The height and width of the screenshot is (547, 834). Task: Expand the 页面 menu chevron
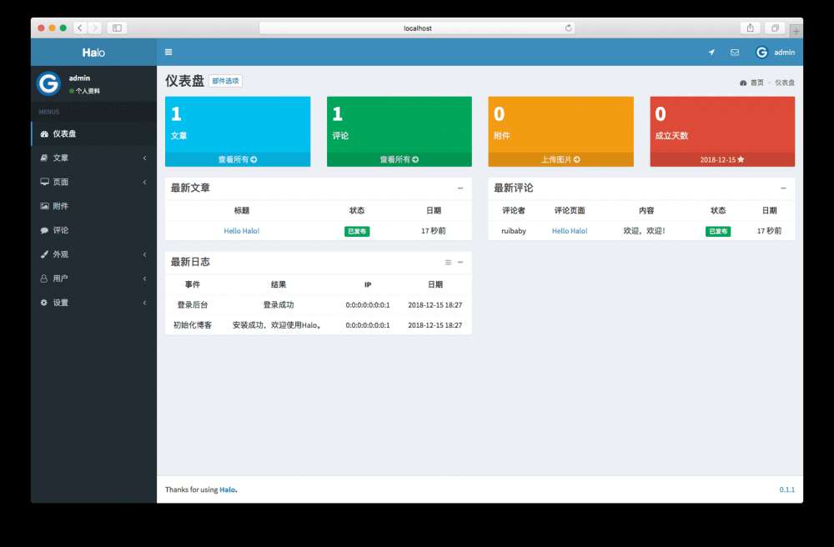pos(144,182)
